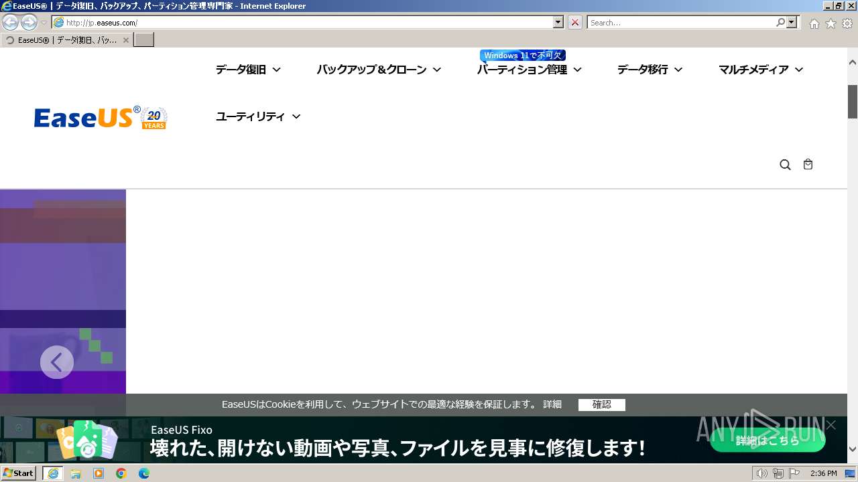858x482 pixels.
Task: Expand the マルチメディア menu
Action: click(761, 70)
